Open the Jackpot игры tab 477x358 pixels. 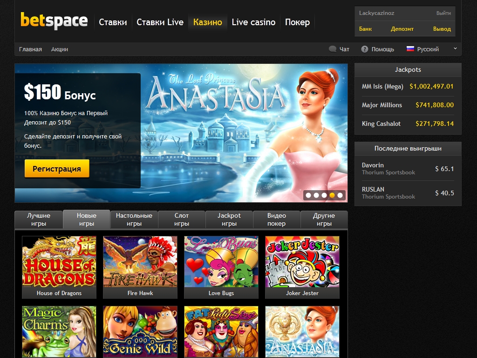229,220
